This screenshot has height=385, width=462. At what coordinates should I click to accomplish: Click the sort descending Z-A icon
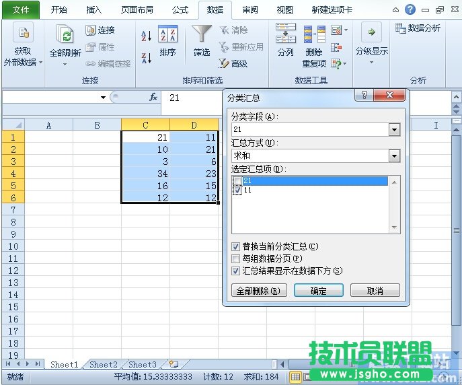tap(146, 57)
